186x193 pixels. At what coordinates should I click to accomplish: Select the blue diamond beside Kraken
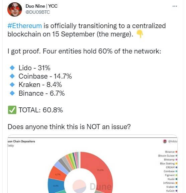point(12,85)
